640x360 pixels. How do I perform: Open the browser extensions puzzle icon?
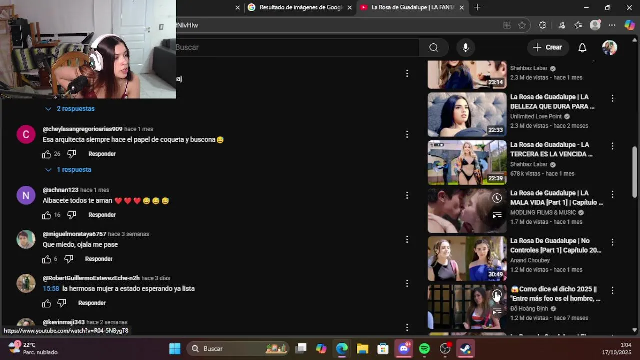point(542,25)
